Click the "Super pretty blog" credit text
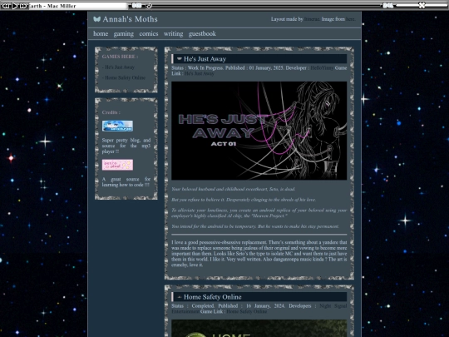Image resolution: width=449 pixels, height=337 pixels. (126, 146)
